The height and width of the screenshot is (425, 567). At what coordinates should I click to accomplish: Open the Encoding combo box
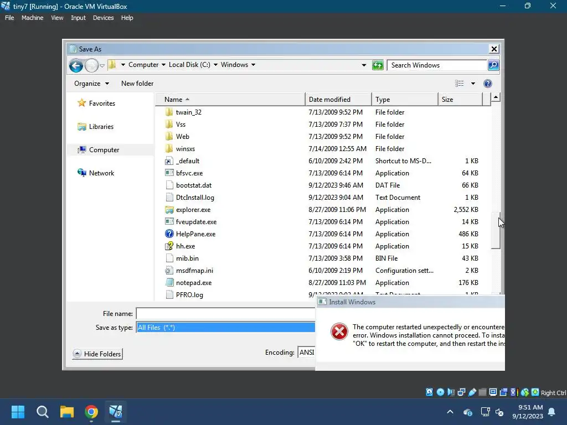click(307, 353)
